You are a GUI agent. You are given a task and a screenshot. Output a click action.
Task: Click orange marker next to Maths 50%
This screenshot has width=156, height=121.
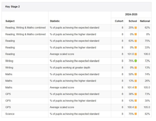pos(136,74)
